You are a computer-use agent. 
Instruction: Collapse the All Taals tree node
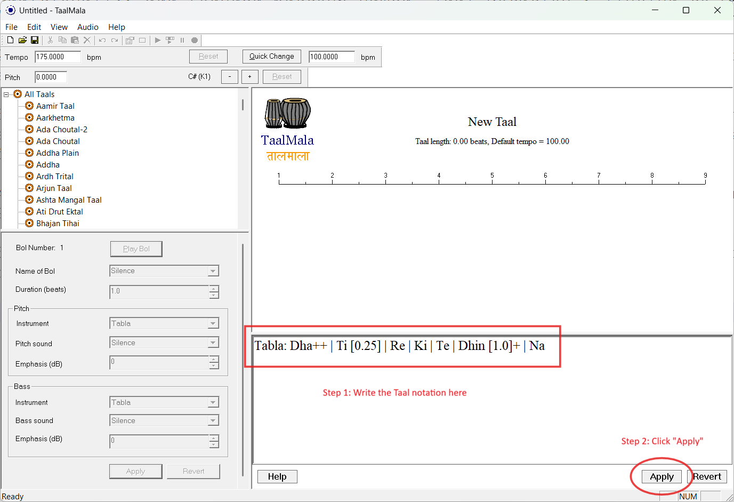[x=6, y=94]
